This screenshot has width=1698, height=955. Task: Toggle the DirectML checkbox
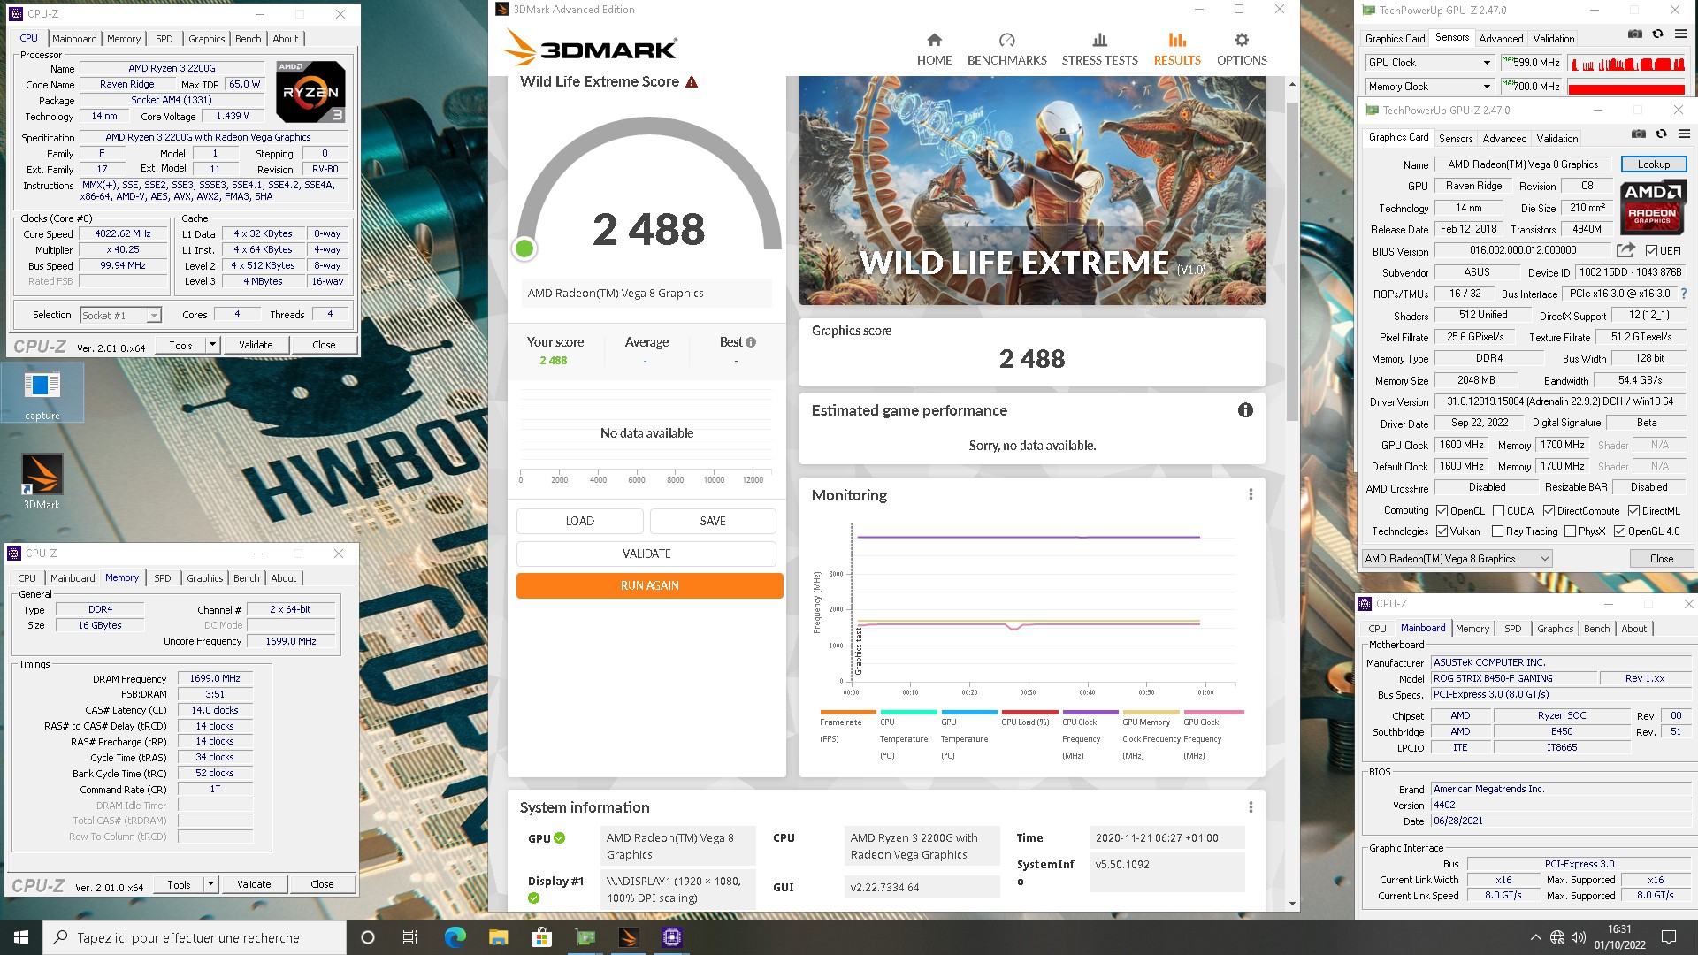tap(1633, 511)
